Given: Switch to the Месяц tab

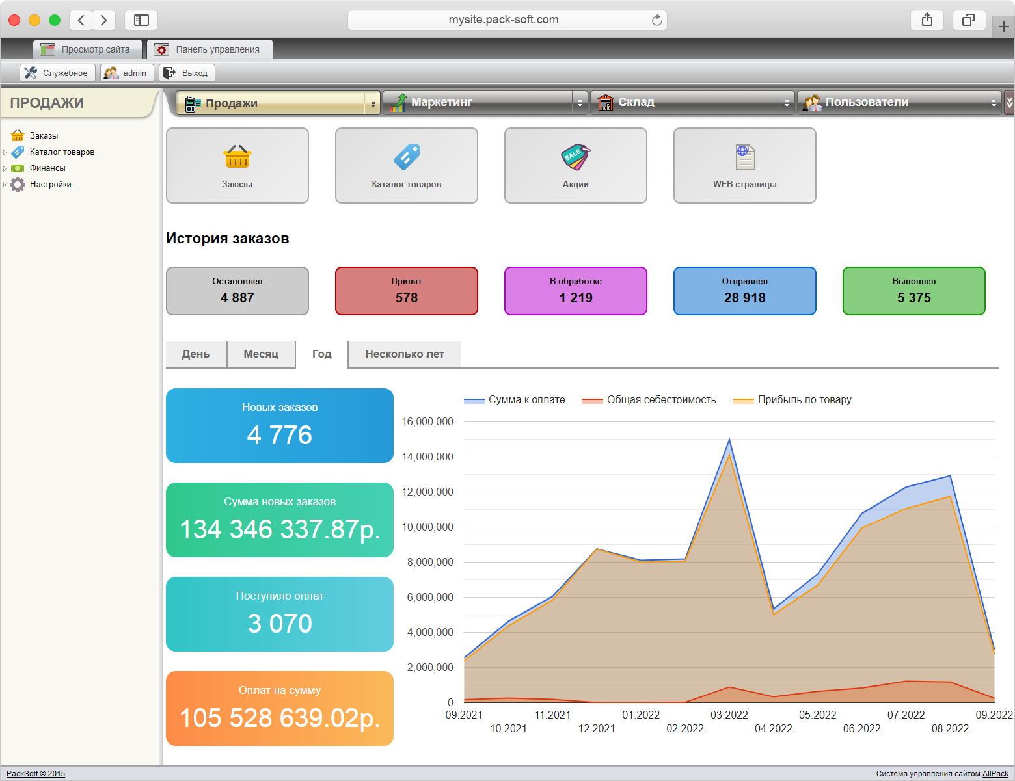Looking at the screenshot, I should coord(261,354).
